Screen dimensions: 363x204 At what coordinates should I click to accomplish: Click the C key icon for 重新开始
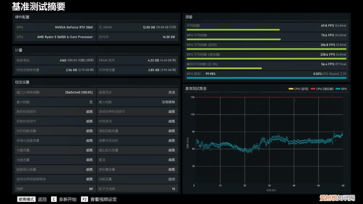[54, 199]
